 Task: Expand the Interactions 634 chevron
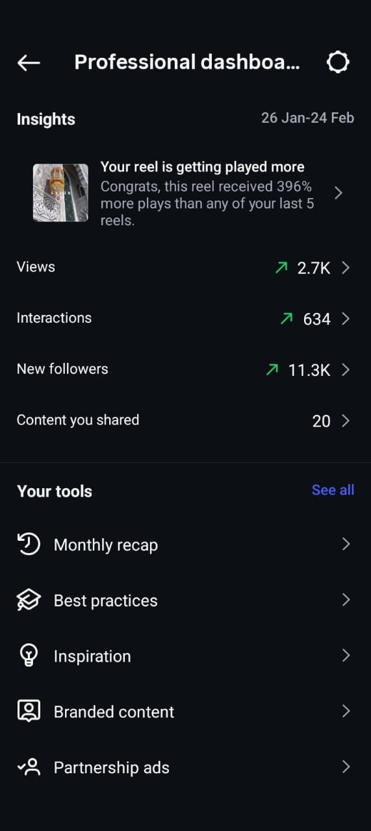tap(346, 318)
